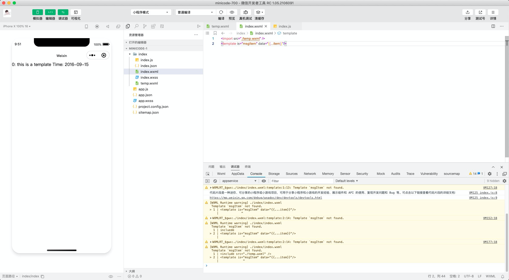Click the editor navigate back arrow
Screen dimensions: 509x280
point(223,33)
